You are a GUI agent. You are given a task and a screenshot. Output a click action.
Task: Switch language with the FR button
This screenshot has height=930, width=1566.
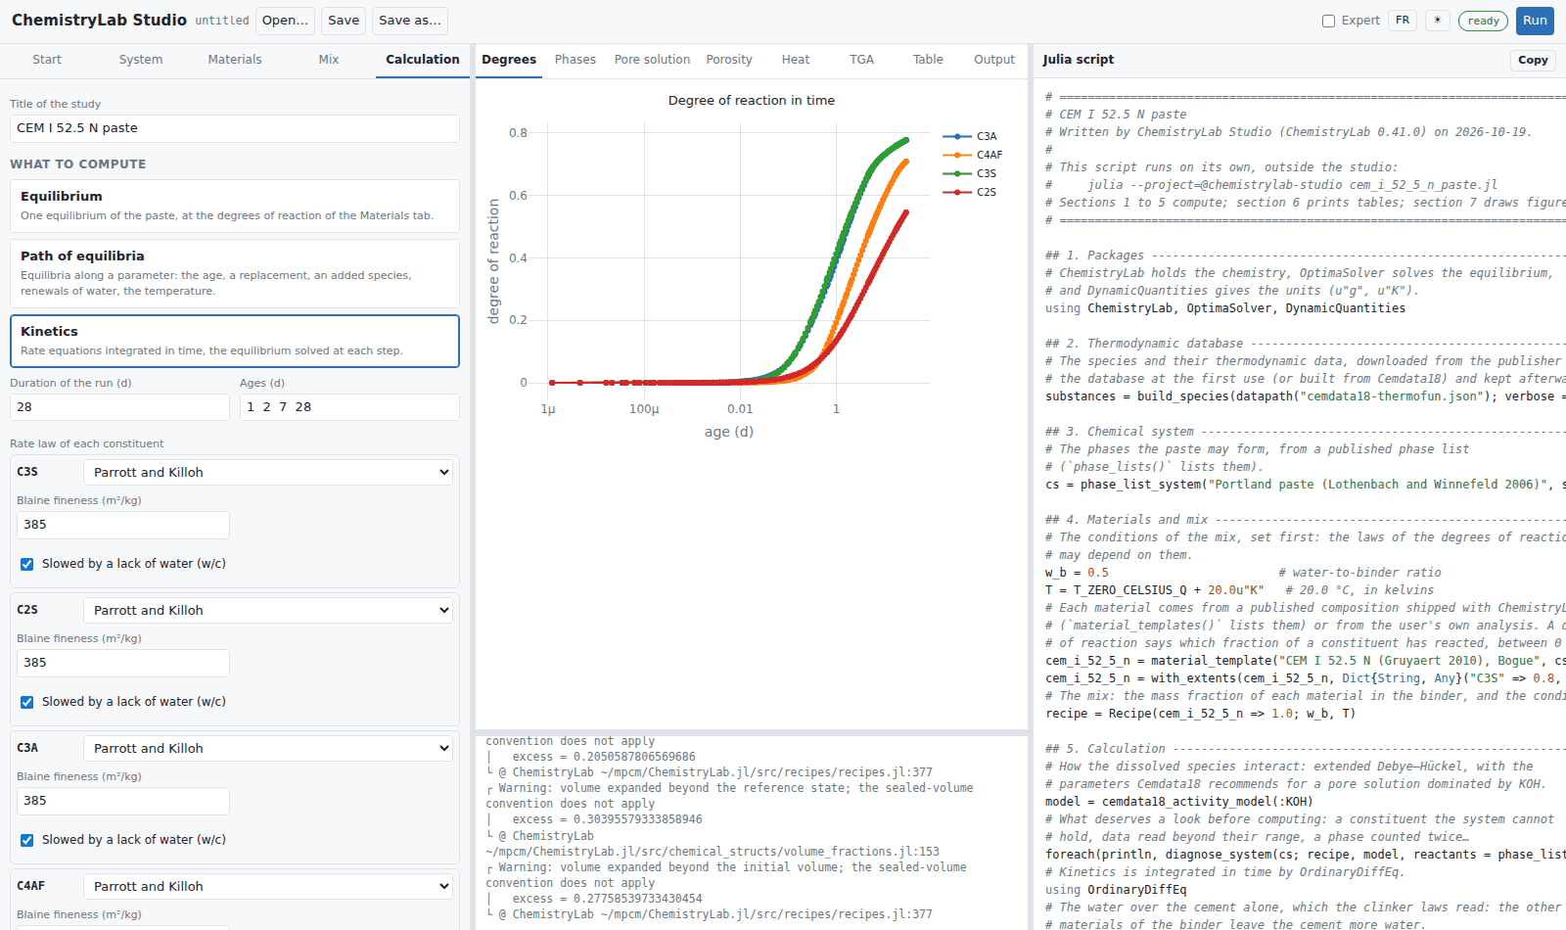click(1403, 21)
